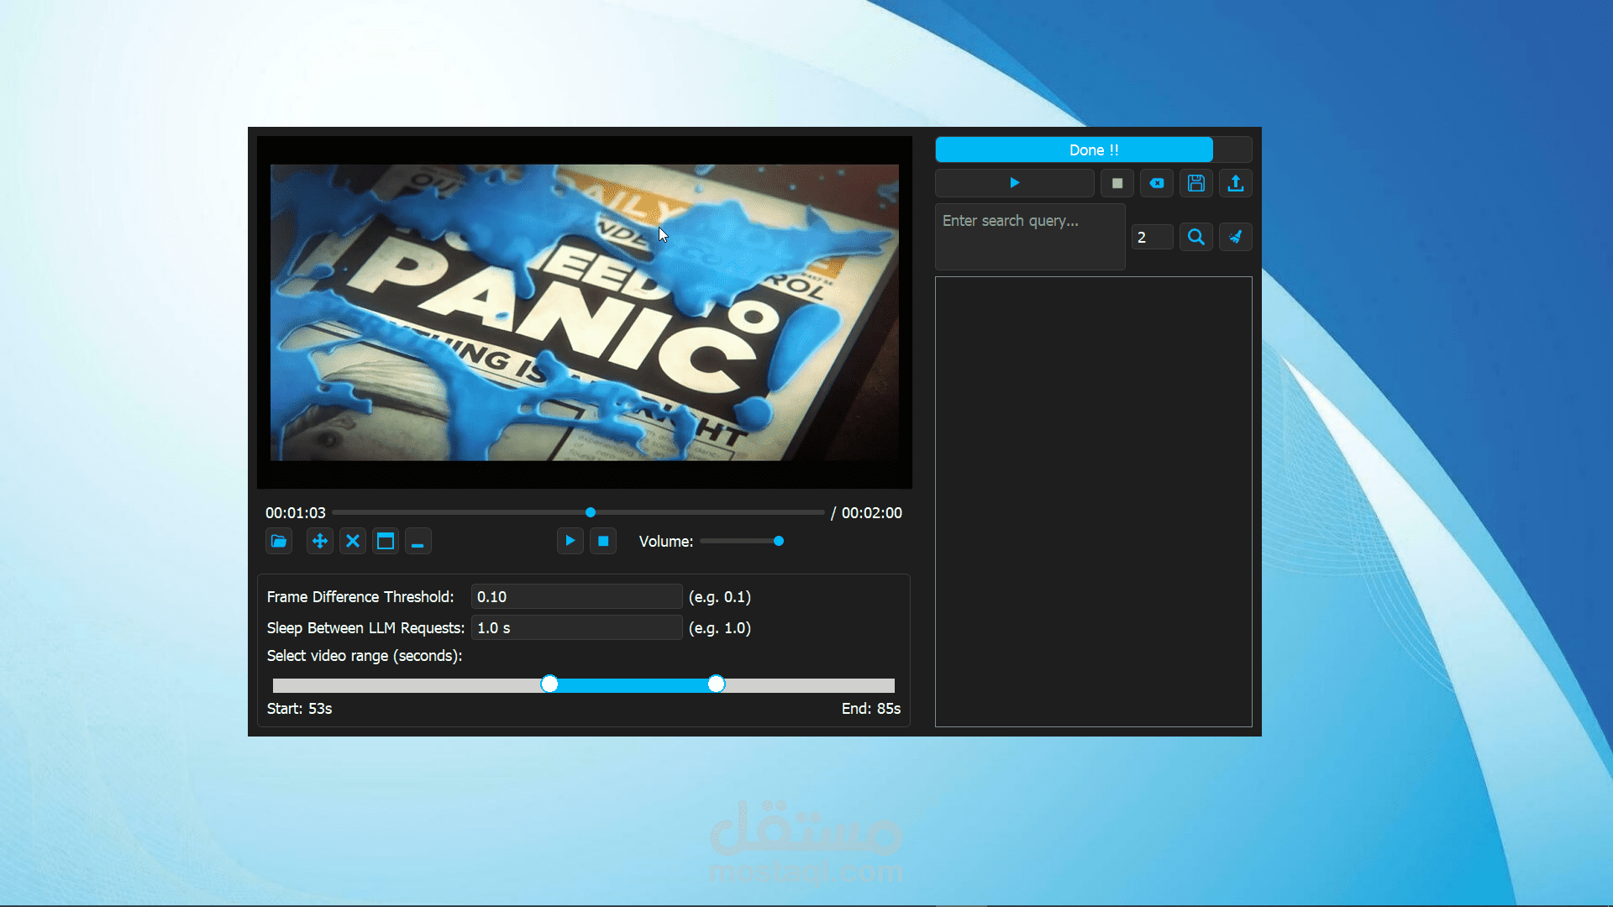The image size is (1613, 907).
Task: Run search with the magnifying glass icon
Action: click(1196, 237)
